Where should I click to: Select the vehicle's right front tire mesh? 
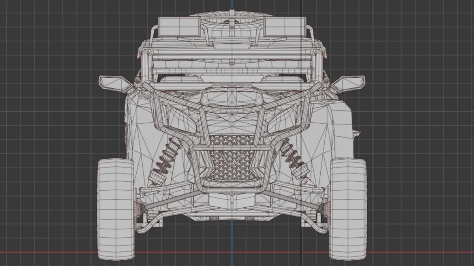[348, 209]
